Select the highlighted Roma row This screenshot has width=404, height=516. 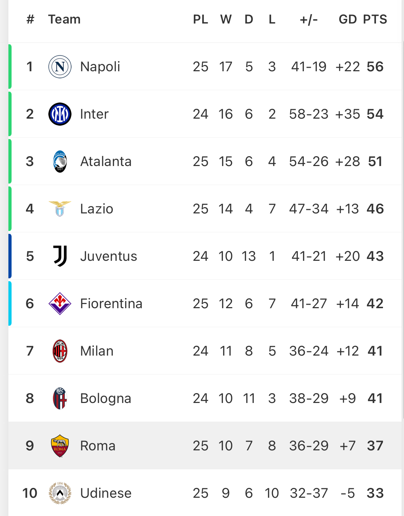(x=205, y=446)
